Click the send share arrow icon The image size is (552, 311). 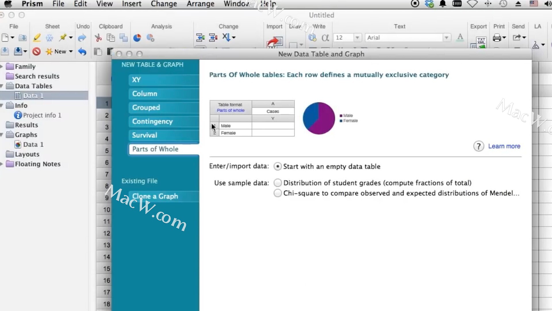[x=517, y=37]
